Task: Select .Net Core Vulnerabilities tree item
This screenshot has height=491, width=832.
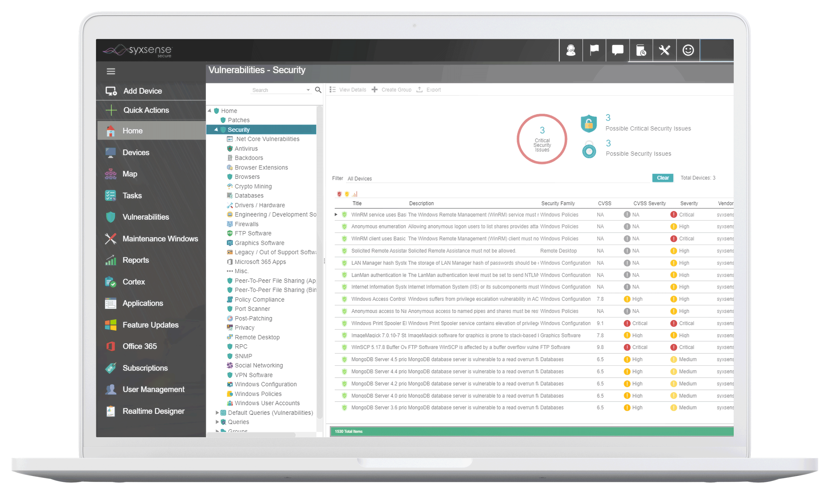Action: point(263,139)
